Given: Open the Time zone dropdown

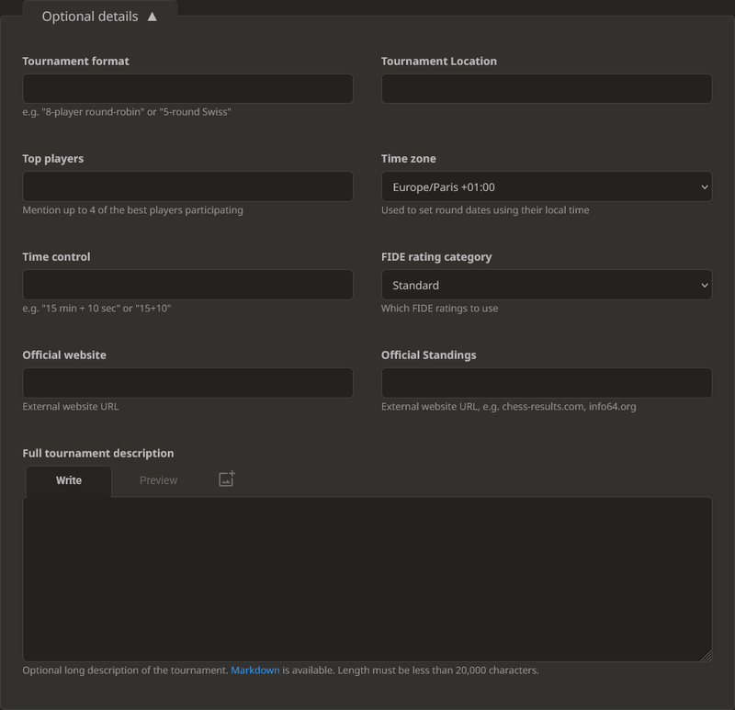Looking at the screenshot, I should click(x=546, y=186).
